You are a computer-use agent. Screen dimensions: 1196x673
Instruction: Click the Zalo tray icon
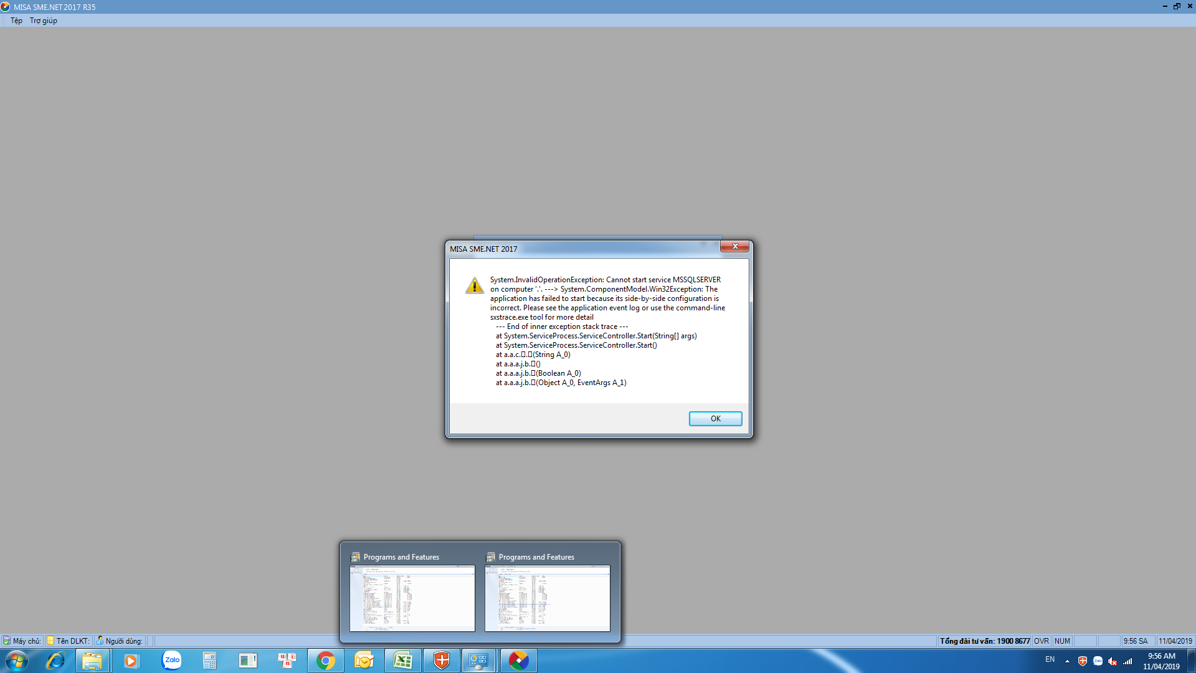[1098, 661]
